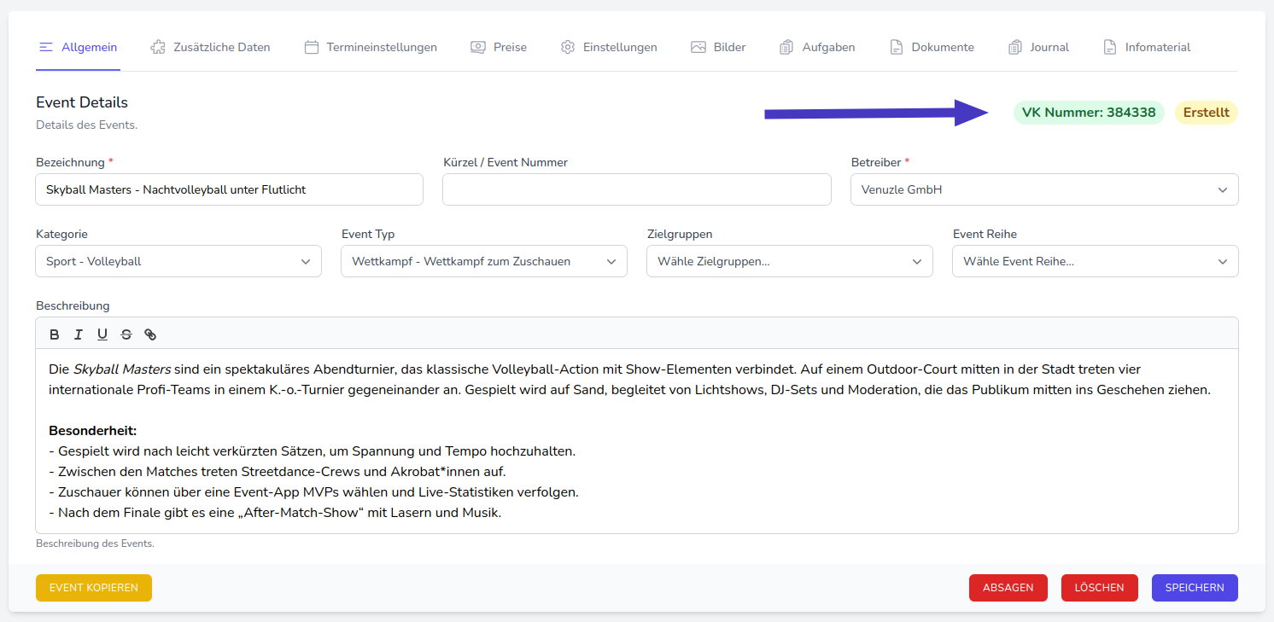Apply bold formatting in description editor
Screen dimensions: 1274x622
click(x=55, y=334)
